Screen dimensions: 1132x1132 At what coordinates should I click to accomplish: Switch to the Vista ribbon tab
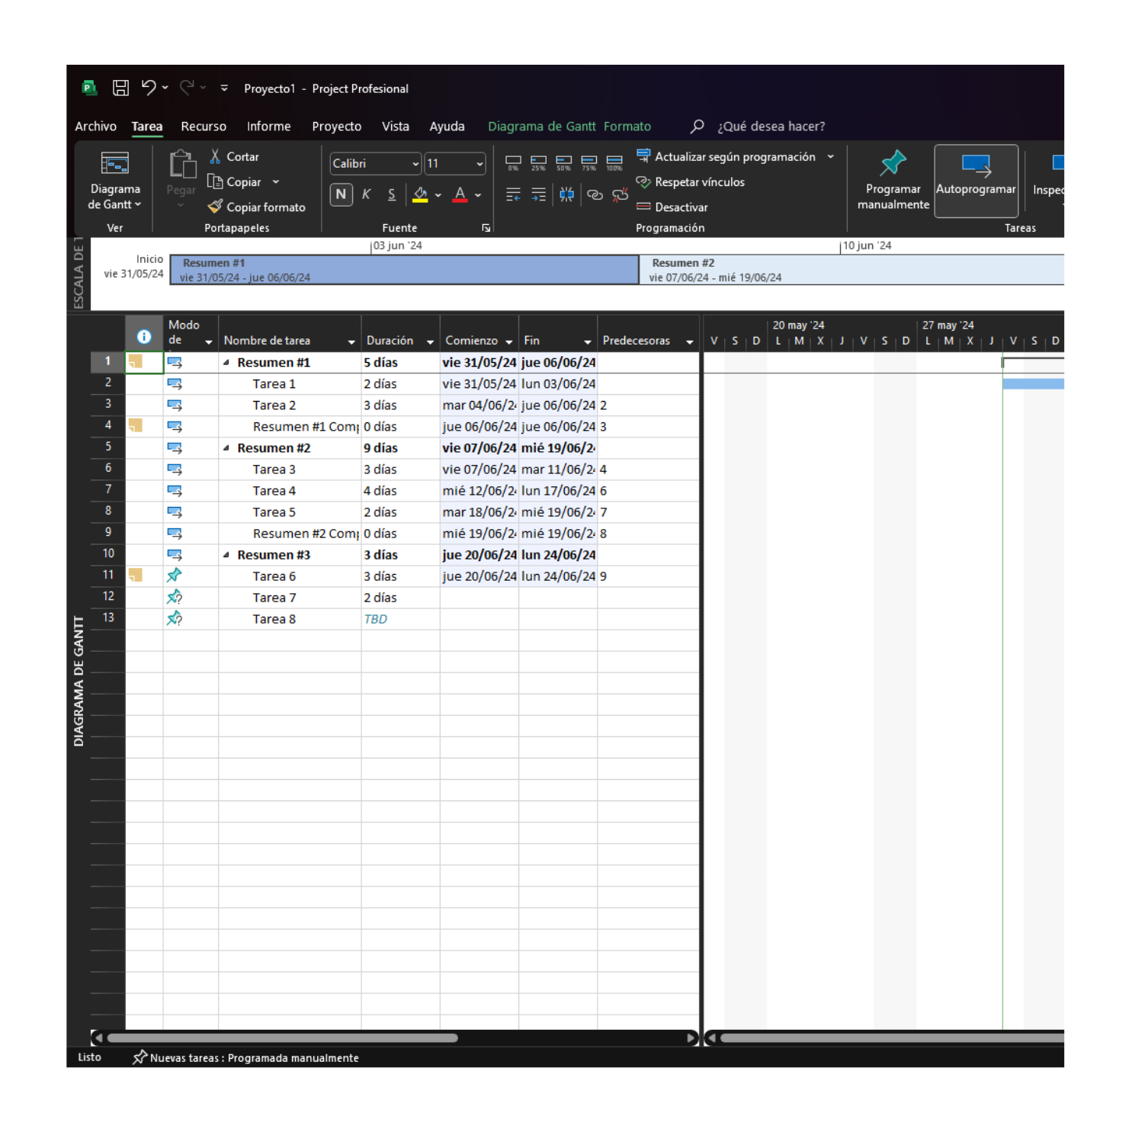[396, 126]
